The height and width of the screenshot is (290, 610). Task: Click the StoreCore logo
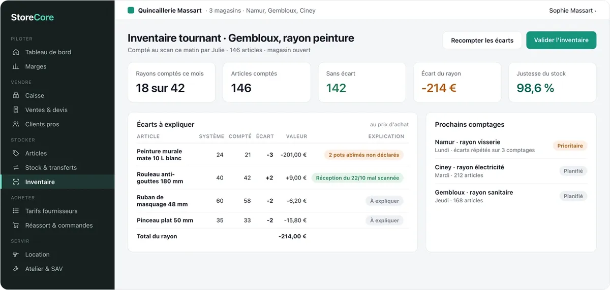[x=33, y=17]
